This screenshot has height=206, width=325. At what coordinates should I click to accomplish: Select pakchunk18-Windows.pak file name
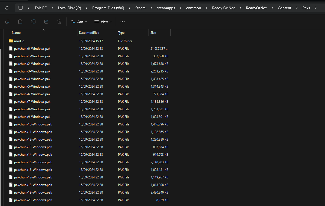point(33,185)
